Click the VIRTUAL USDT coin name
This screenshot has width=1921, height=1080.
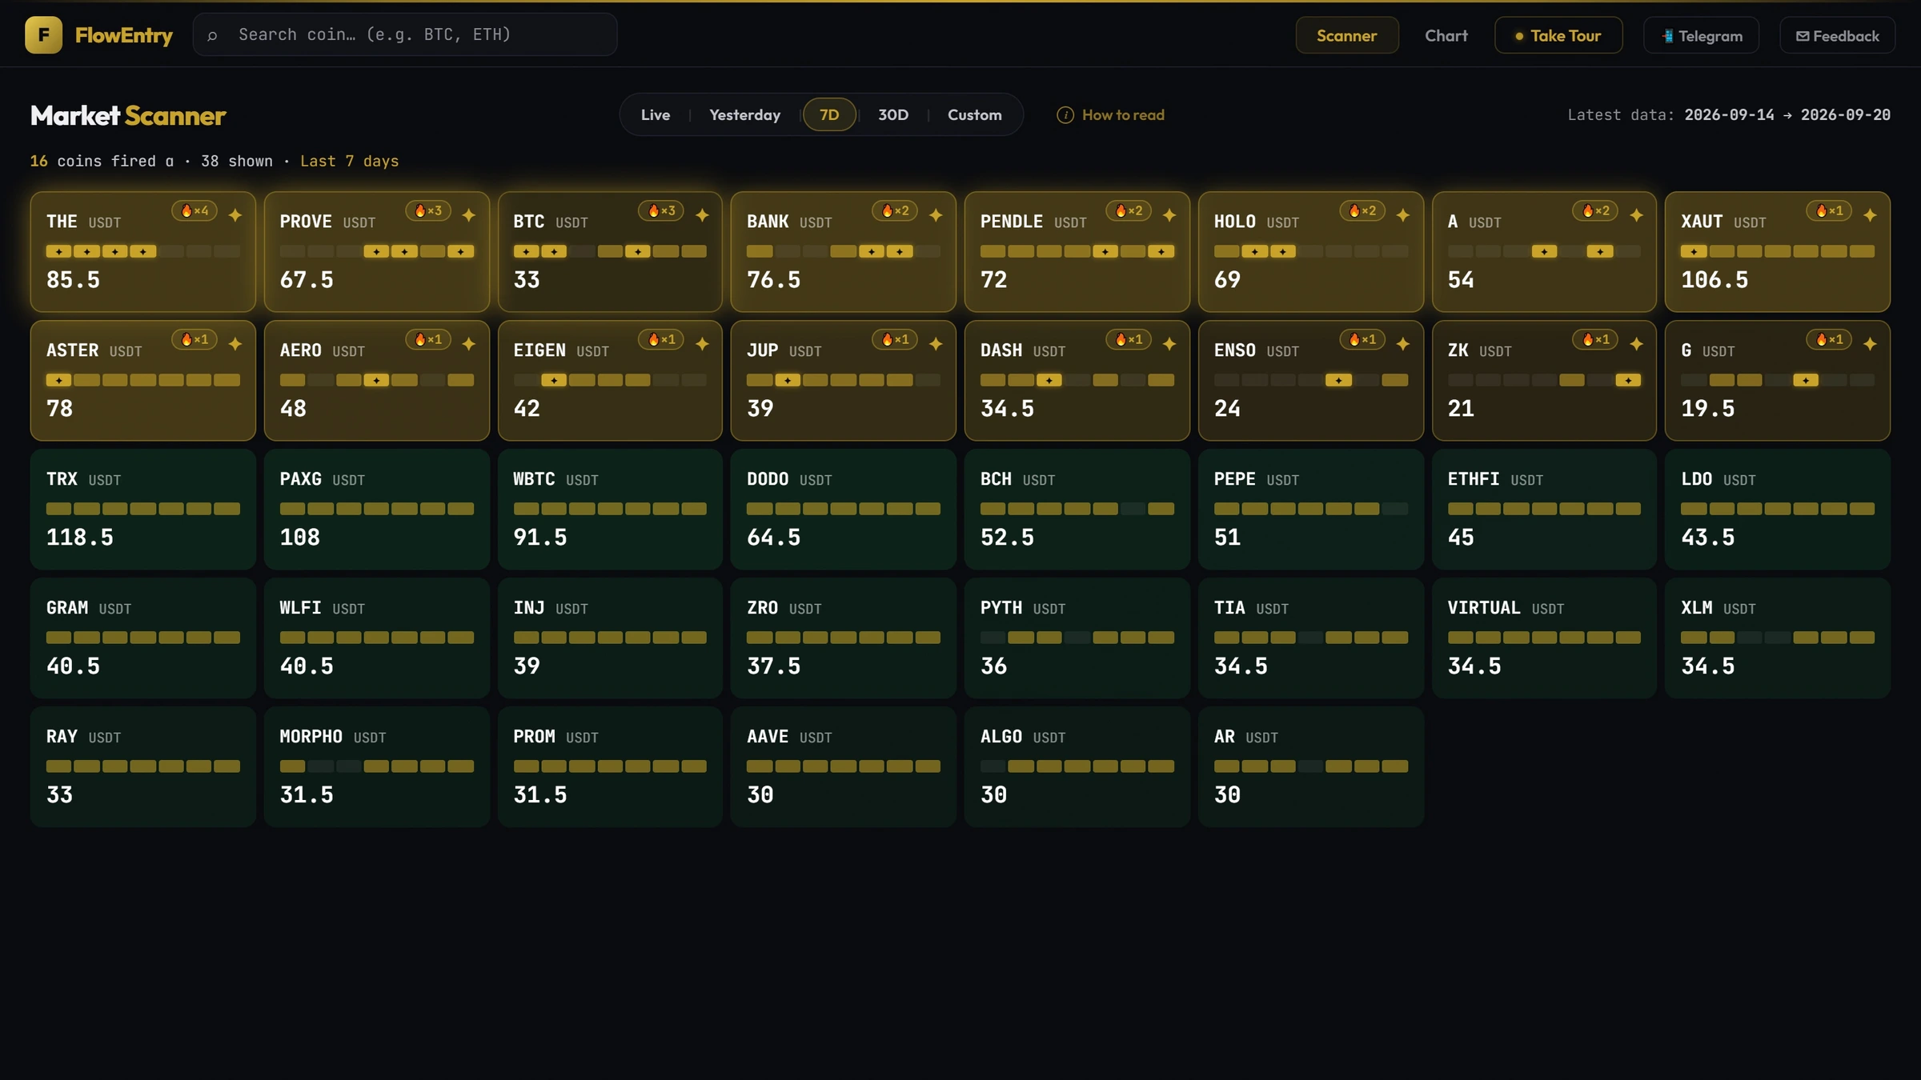click(1506, 608)
